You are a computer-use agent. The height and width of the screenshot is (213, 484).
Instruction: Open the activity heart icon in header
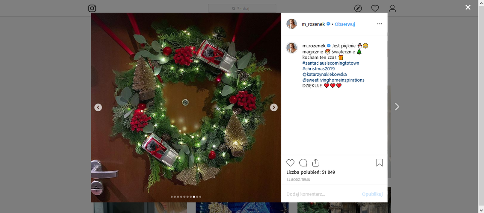click(x=375, y=8)
